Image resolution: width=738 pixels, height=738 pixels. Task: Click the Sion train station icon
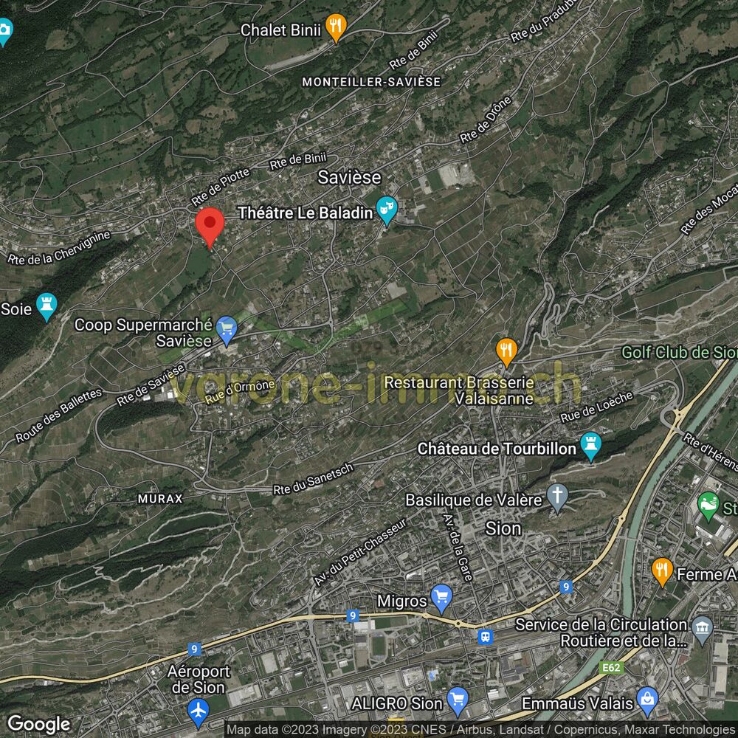click(485, 636)
